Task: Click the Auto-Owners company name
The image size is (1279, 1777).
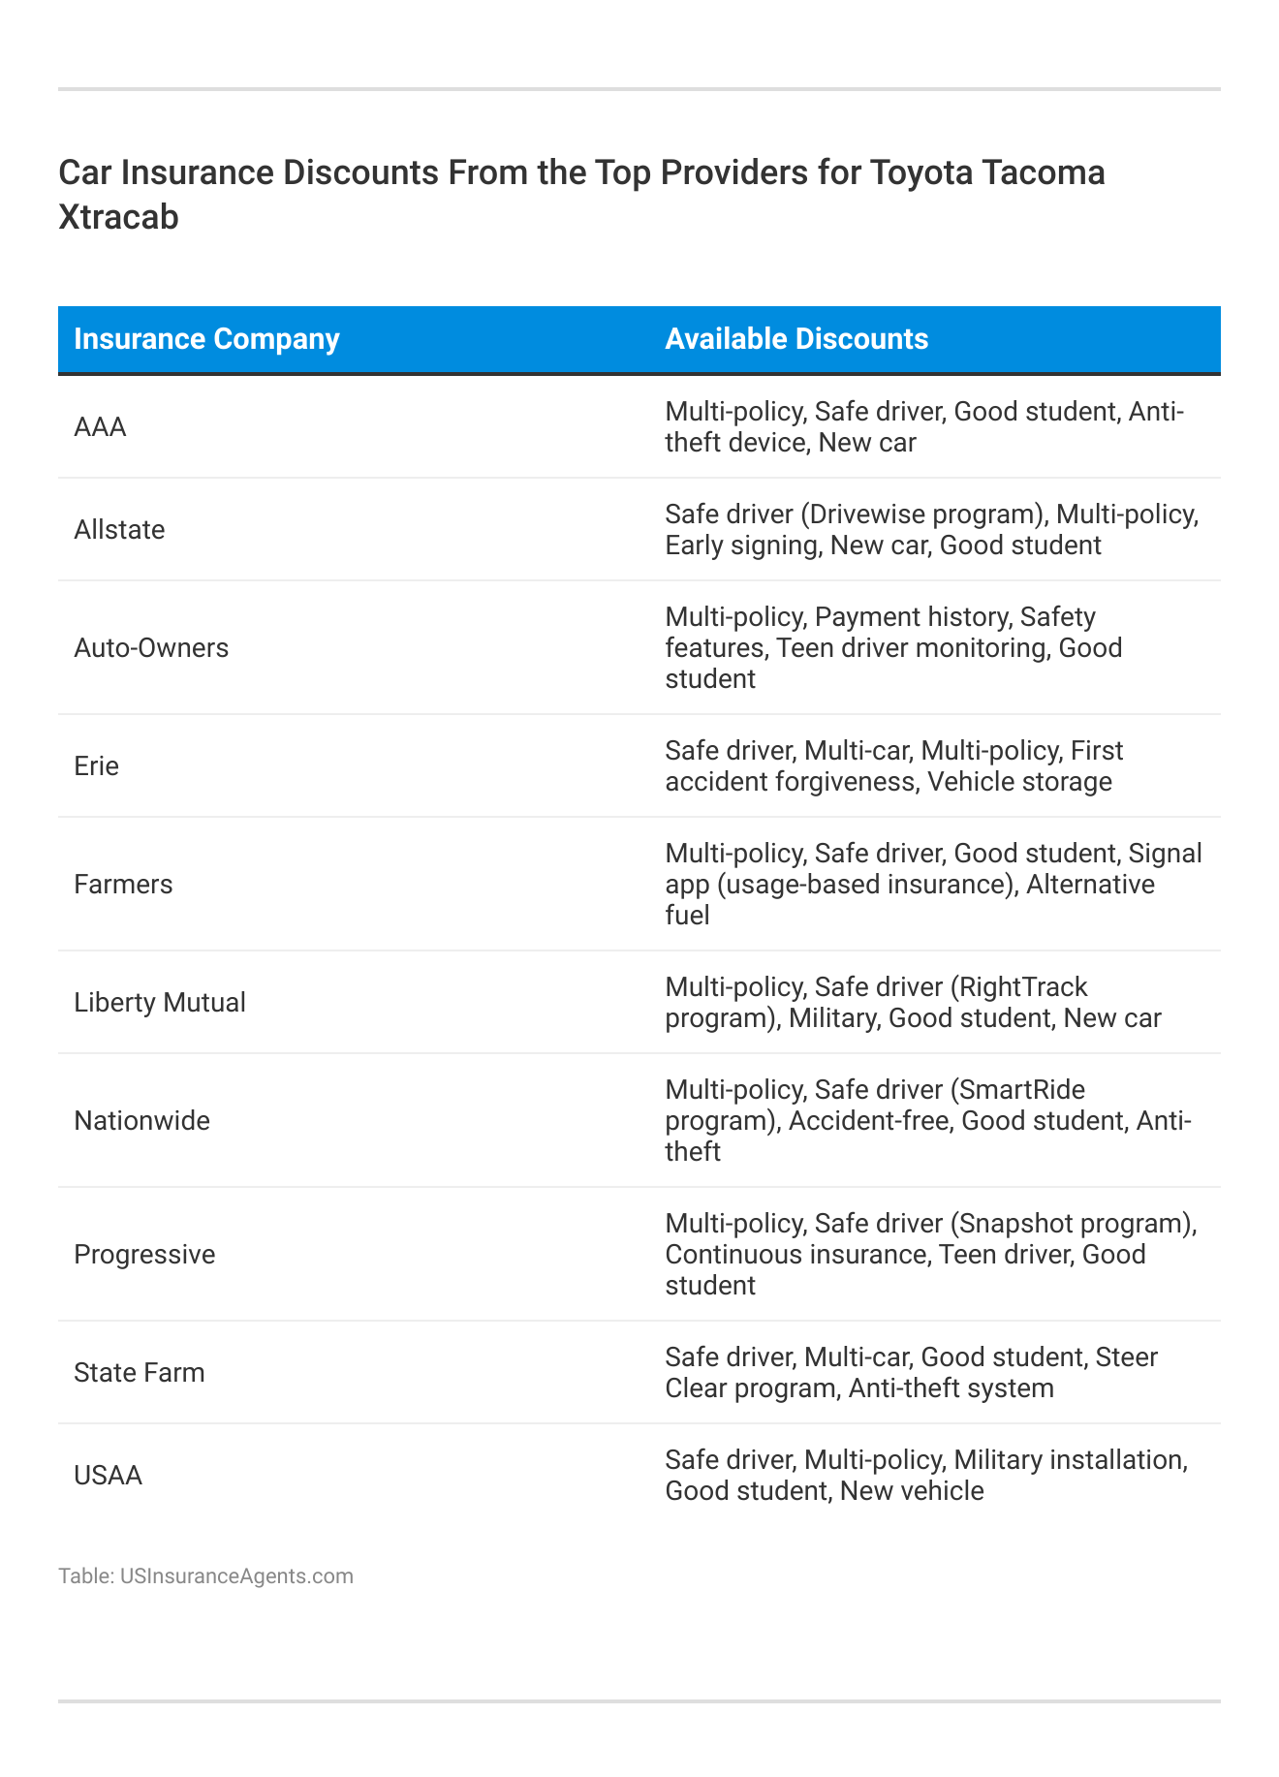Action: pos(151,647)
